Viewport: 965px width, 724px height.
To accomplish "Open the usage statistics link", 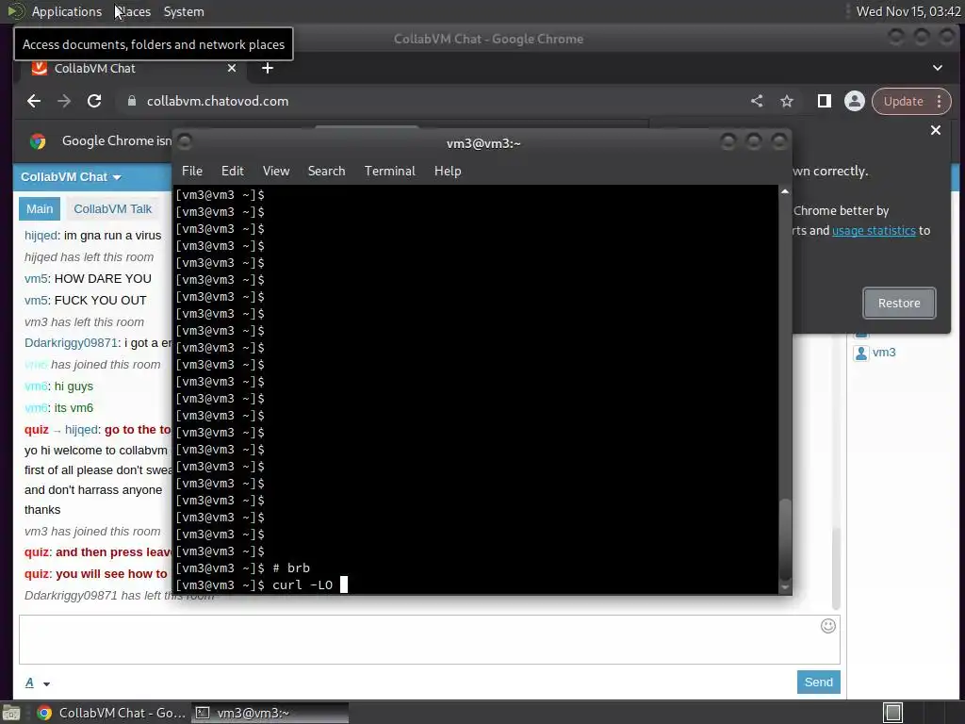I will [874, 231].
